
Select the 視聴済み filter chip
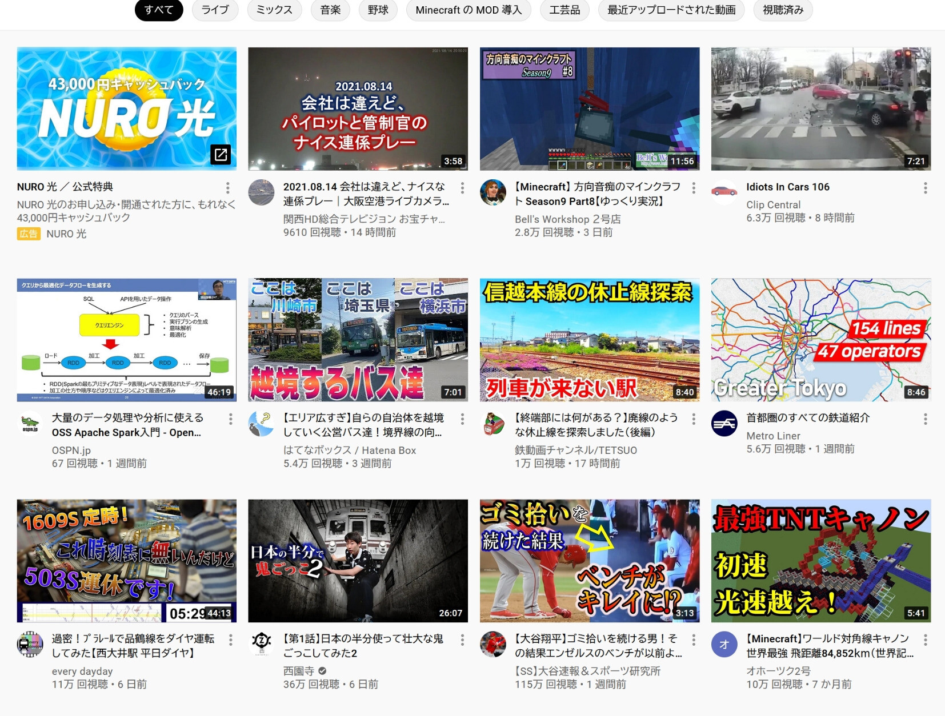(783, 10)
